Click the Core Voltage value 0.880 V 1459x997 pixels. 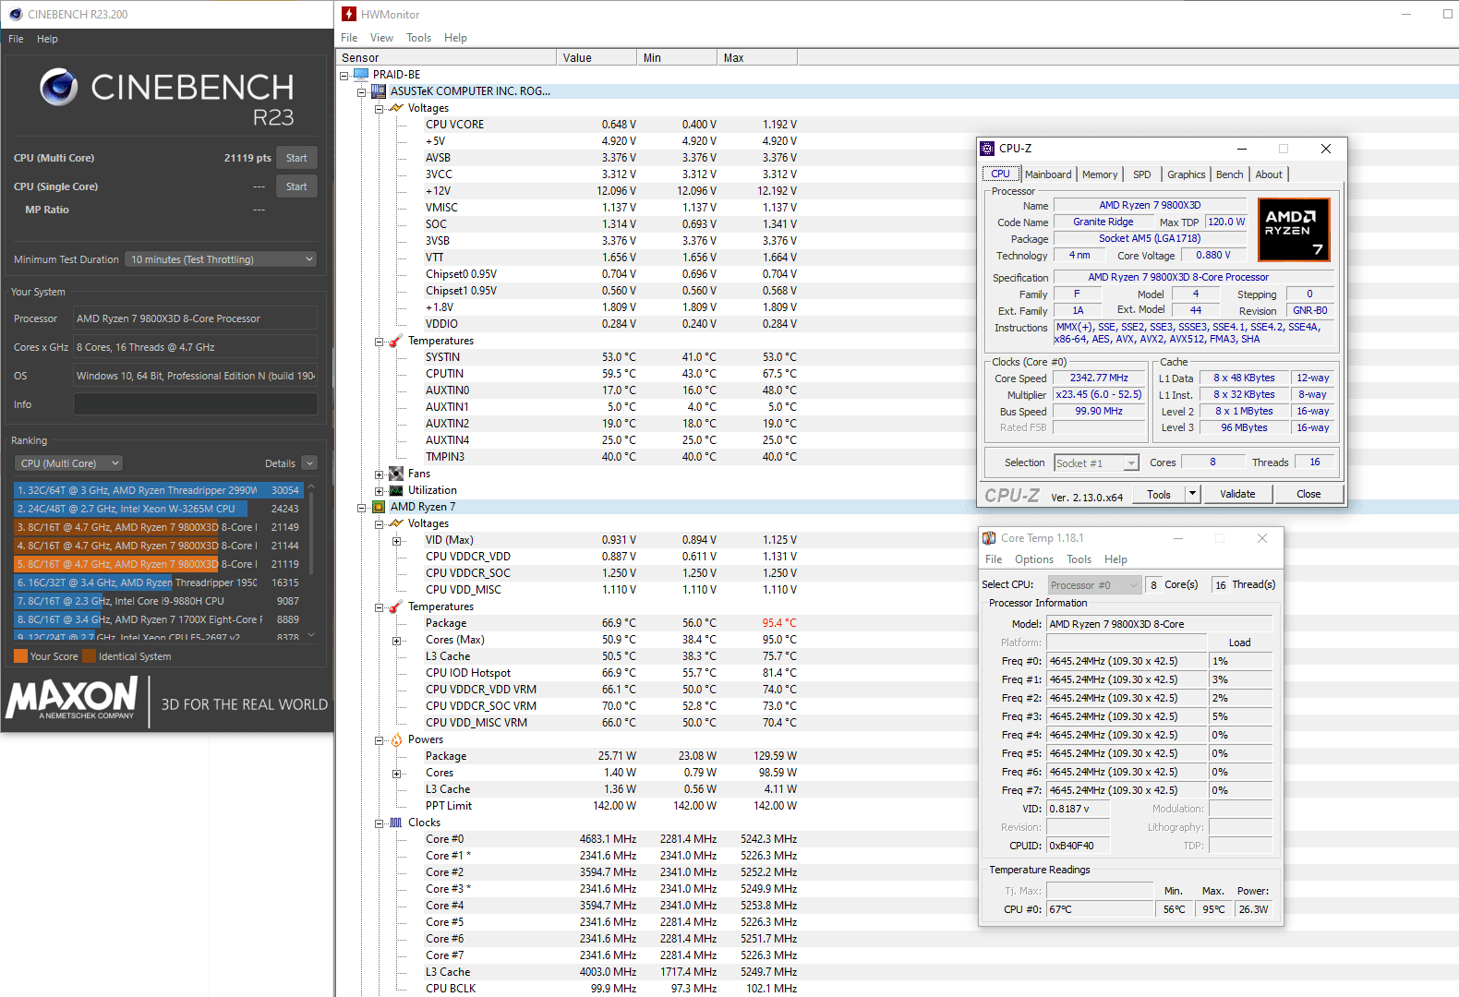click(1212, 256)
